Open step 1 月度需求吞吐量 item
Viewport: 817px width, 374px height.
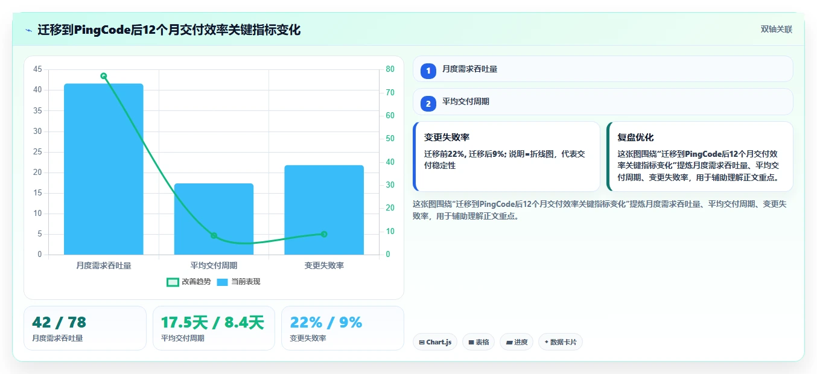point(603,69)
